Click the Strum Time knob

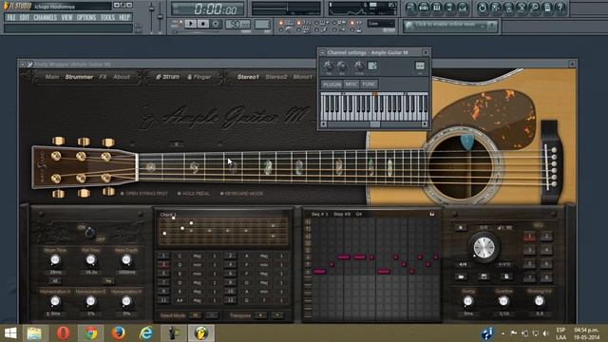55,260
